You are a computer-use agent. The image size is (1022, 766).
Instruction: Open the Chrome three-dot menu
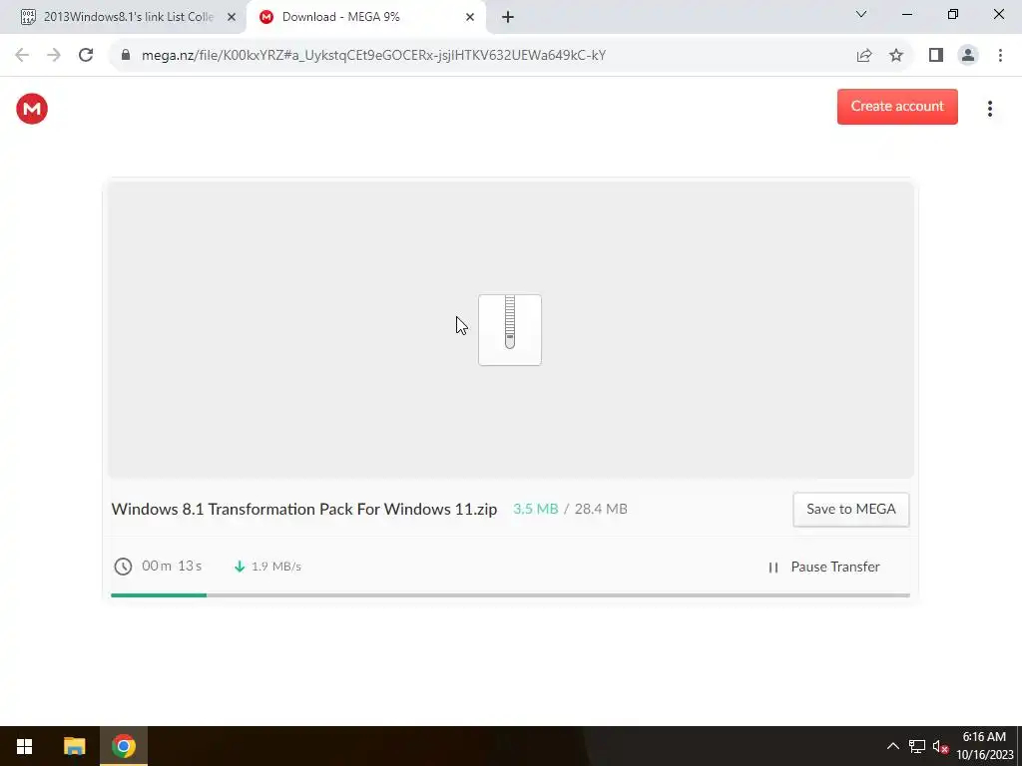click(x=1000, y=56)
